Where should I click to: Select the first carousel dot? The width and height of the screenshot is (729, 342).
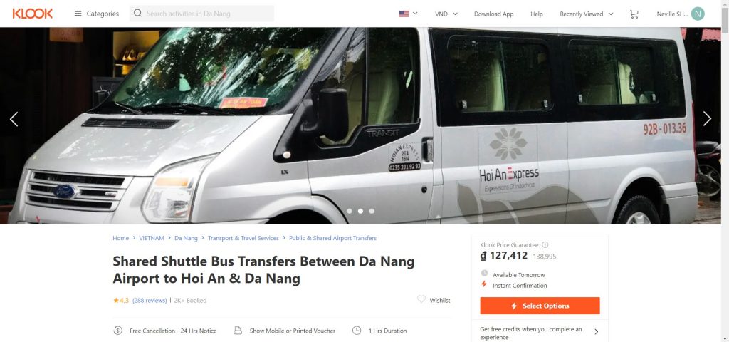coord(349,211)
